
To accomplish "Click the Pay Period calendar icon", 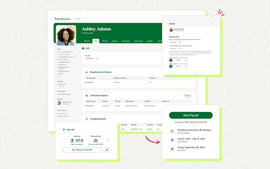I will point(172,140).
